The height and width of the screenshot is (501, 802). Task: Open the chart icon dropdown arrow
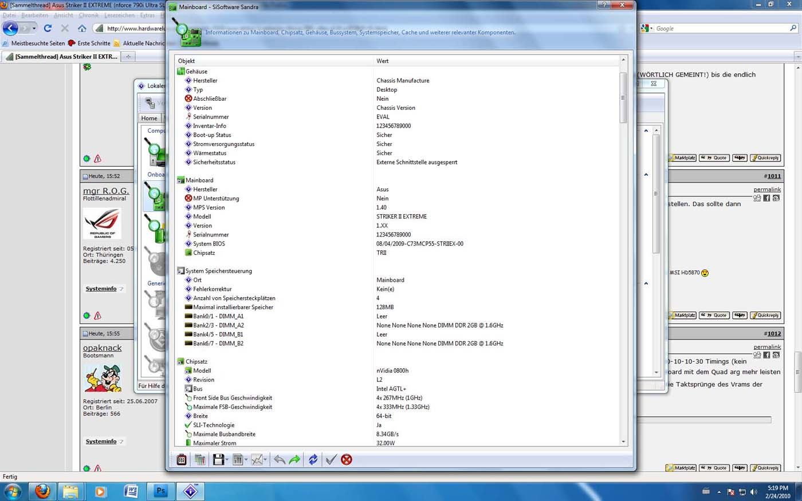tap(265, 460)
